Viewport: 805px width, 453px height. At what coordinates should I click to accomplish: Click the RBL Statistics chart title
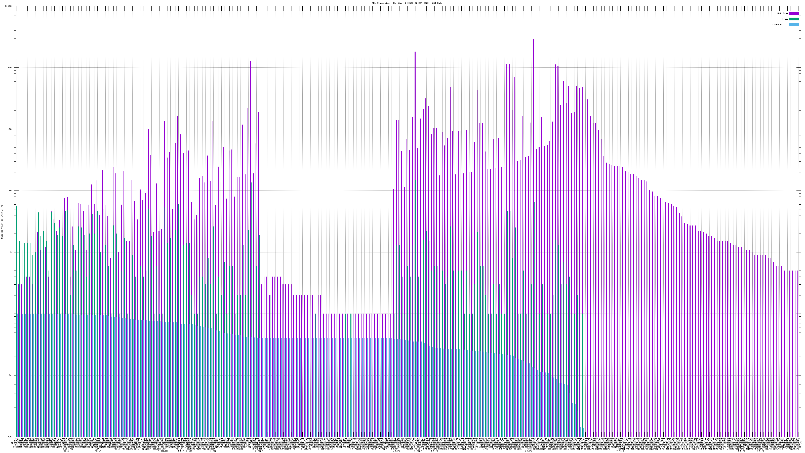(407, 3)
